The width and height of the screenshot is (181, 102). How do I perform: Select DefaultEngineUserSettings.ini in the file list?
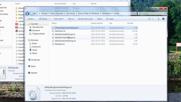(94, 28)
